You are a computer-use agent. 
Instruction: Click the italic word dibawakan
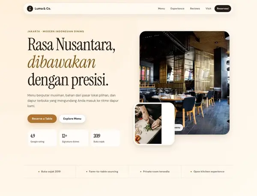click(x=61, y=62)
